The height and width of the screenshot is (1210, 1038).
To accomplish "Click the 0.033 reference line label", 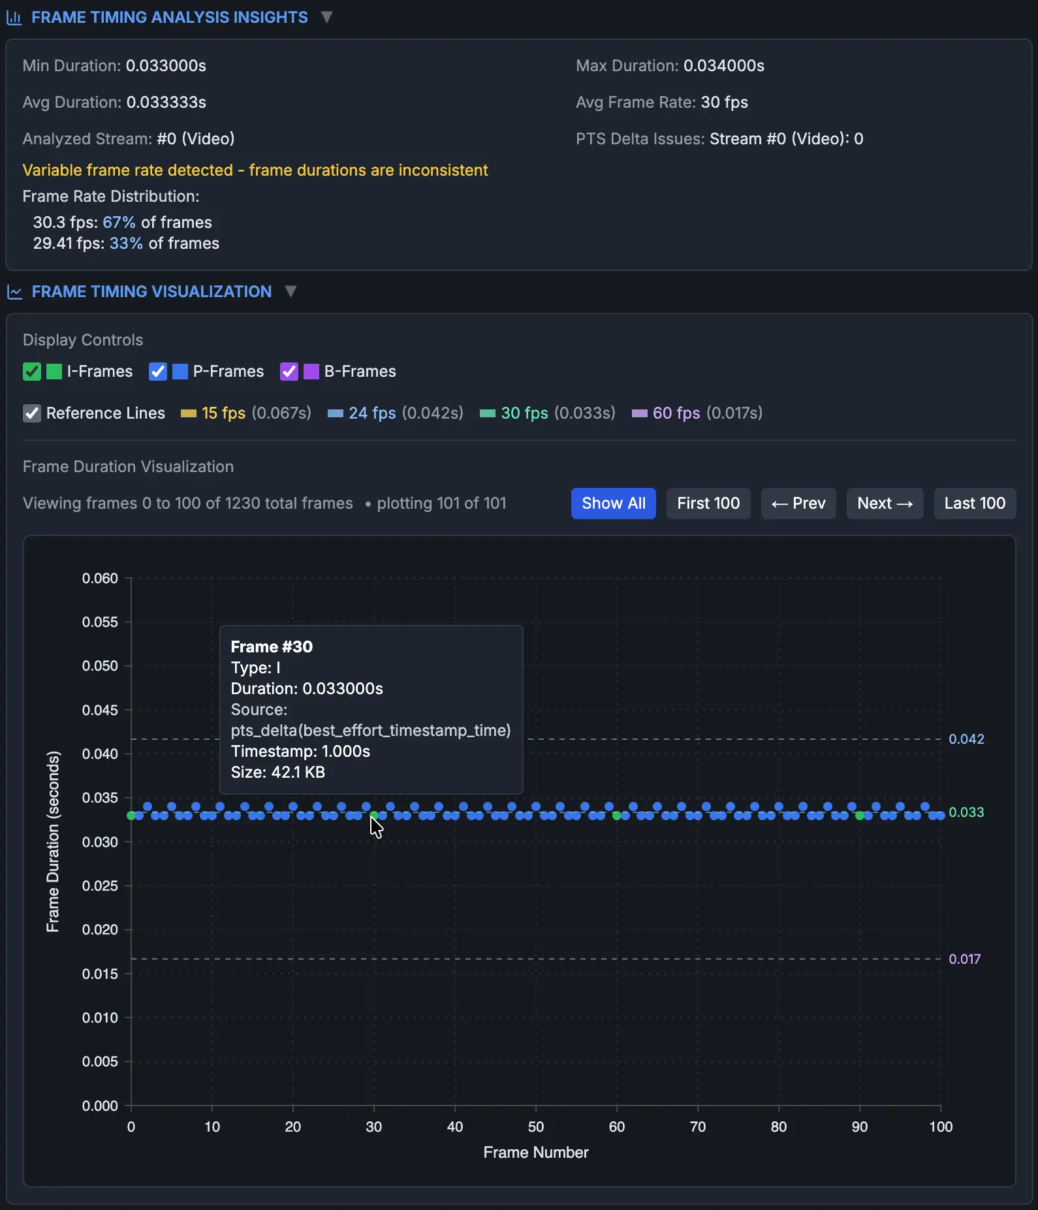I will pyautogui.click(x=966, y=812).
